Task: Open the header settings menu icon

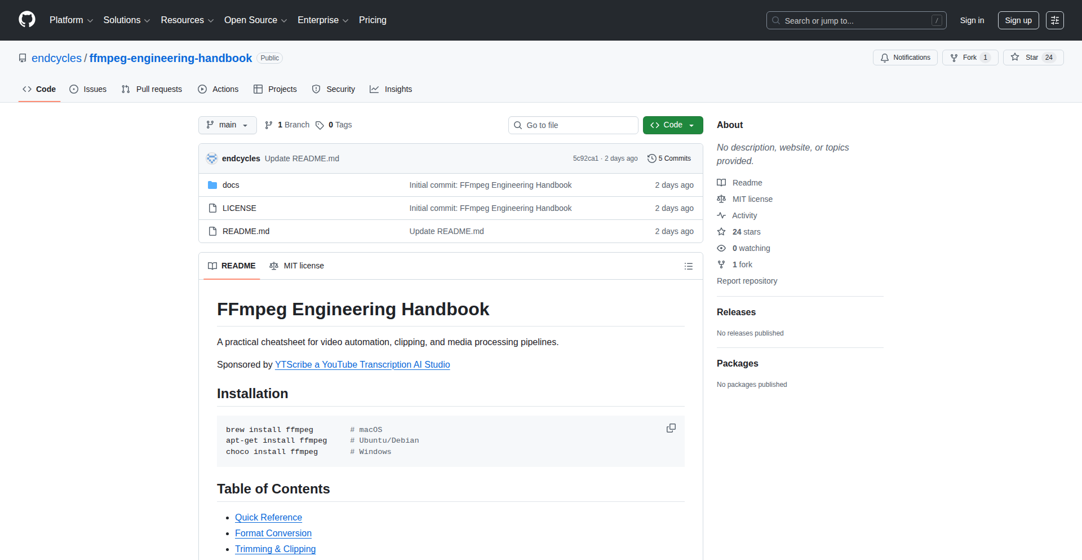Action: (1054, 20)
